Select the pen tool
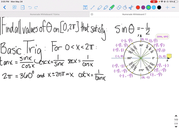179x134 pixels. (x=106, y=7)
